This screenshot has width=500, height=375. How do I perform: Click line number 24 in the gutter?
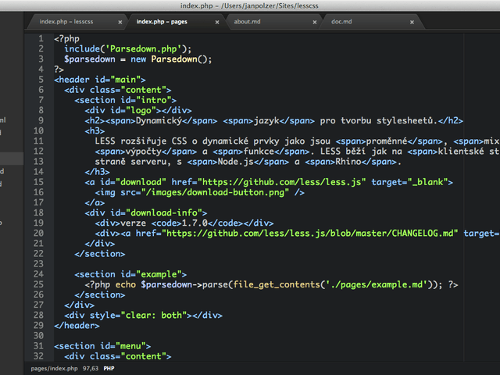38,273
